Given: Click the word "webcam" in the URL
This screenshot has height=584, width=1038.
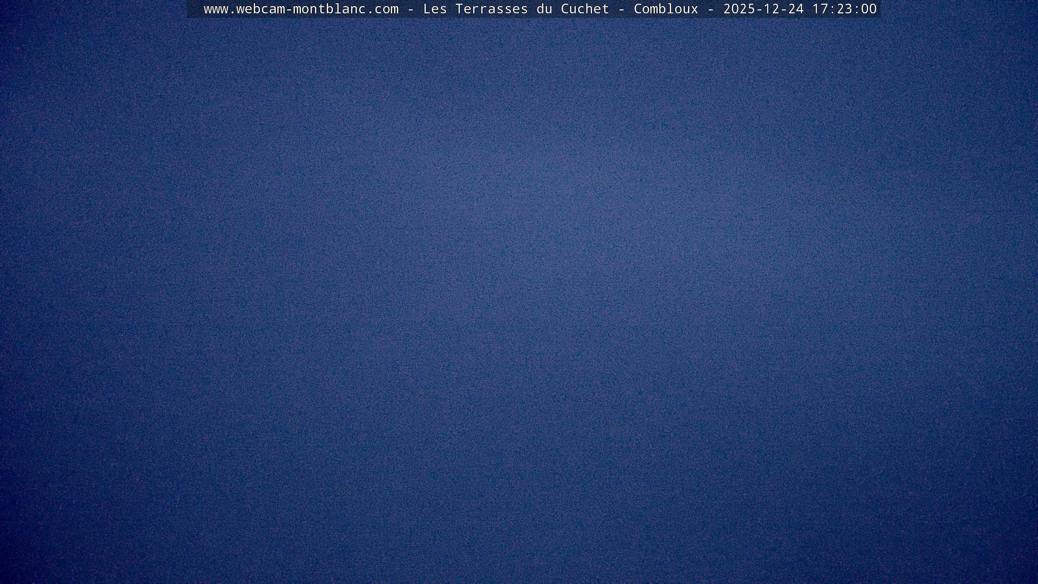Looking at the screenshot, I should click(260, 9).
